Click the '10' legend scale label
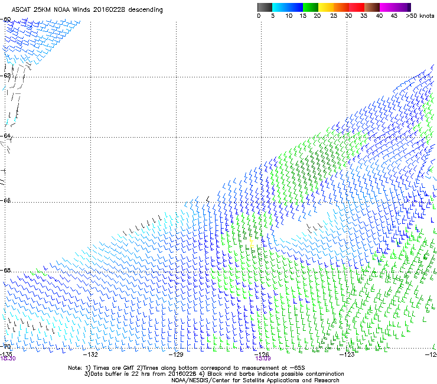Viewport: 437px width, 384px height. click(289, 16)
